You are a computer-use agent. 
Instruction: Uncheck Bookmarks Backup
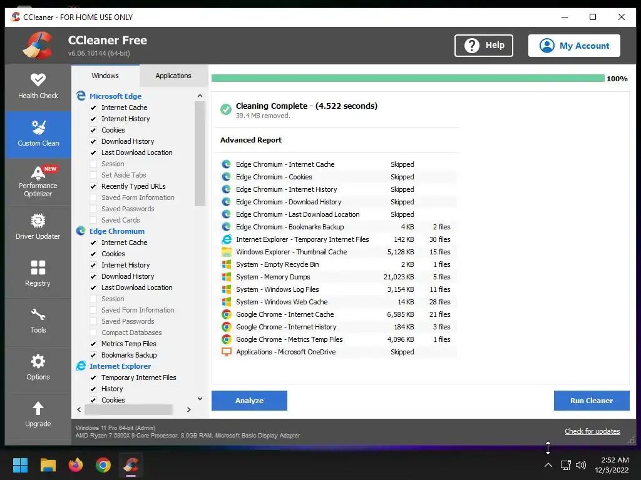(x=93, y=355)
